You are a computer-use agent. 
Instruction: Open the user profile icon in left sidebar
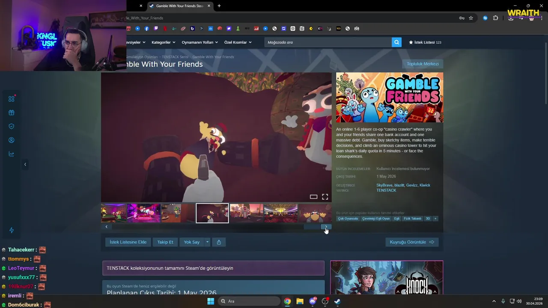[12, 140]
